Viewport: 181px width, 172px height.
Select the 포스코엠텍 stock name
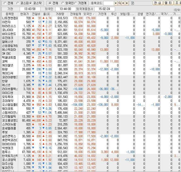pyautogui.click(x=9, y=160)
